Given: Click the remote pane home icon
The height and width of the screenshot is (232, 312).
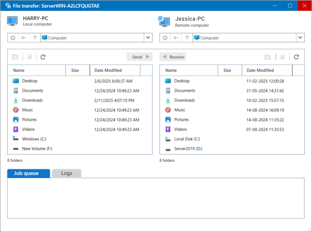Looking at the screenshot, I should (165, 38).
